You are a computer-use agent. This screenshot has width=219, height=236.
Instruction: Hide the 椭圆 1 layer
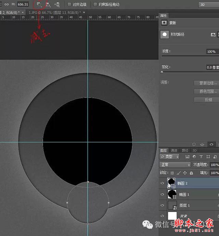[x=162, y=194]
